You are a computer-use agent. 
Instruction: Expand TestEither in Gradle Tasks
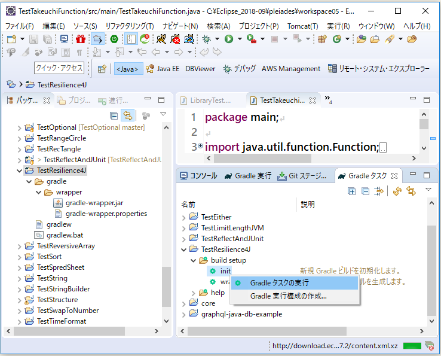[183, 217]
